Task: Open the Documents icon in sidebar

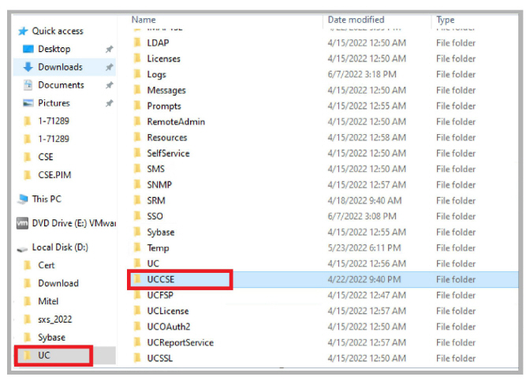Action: [28, 85]
